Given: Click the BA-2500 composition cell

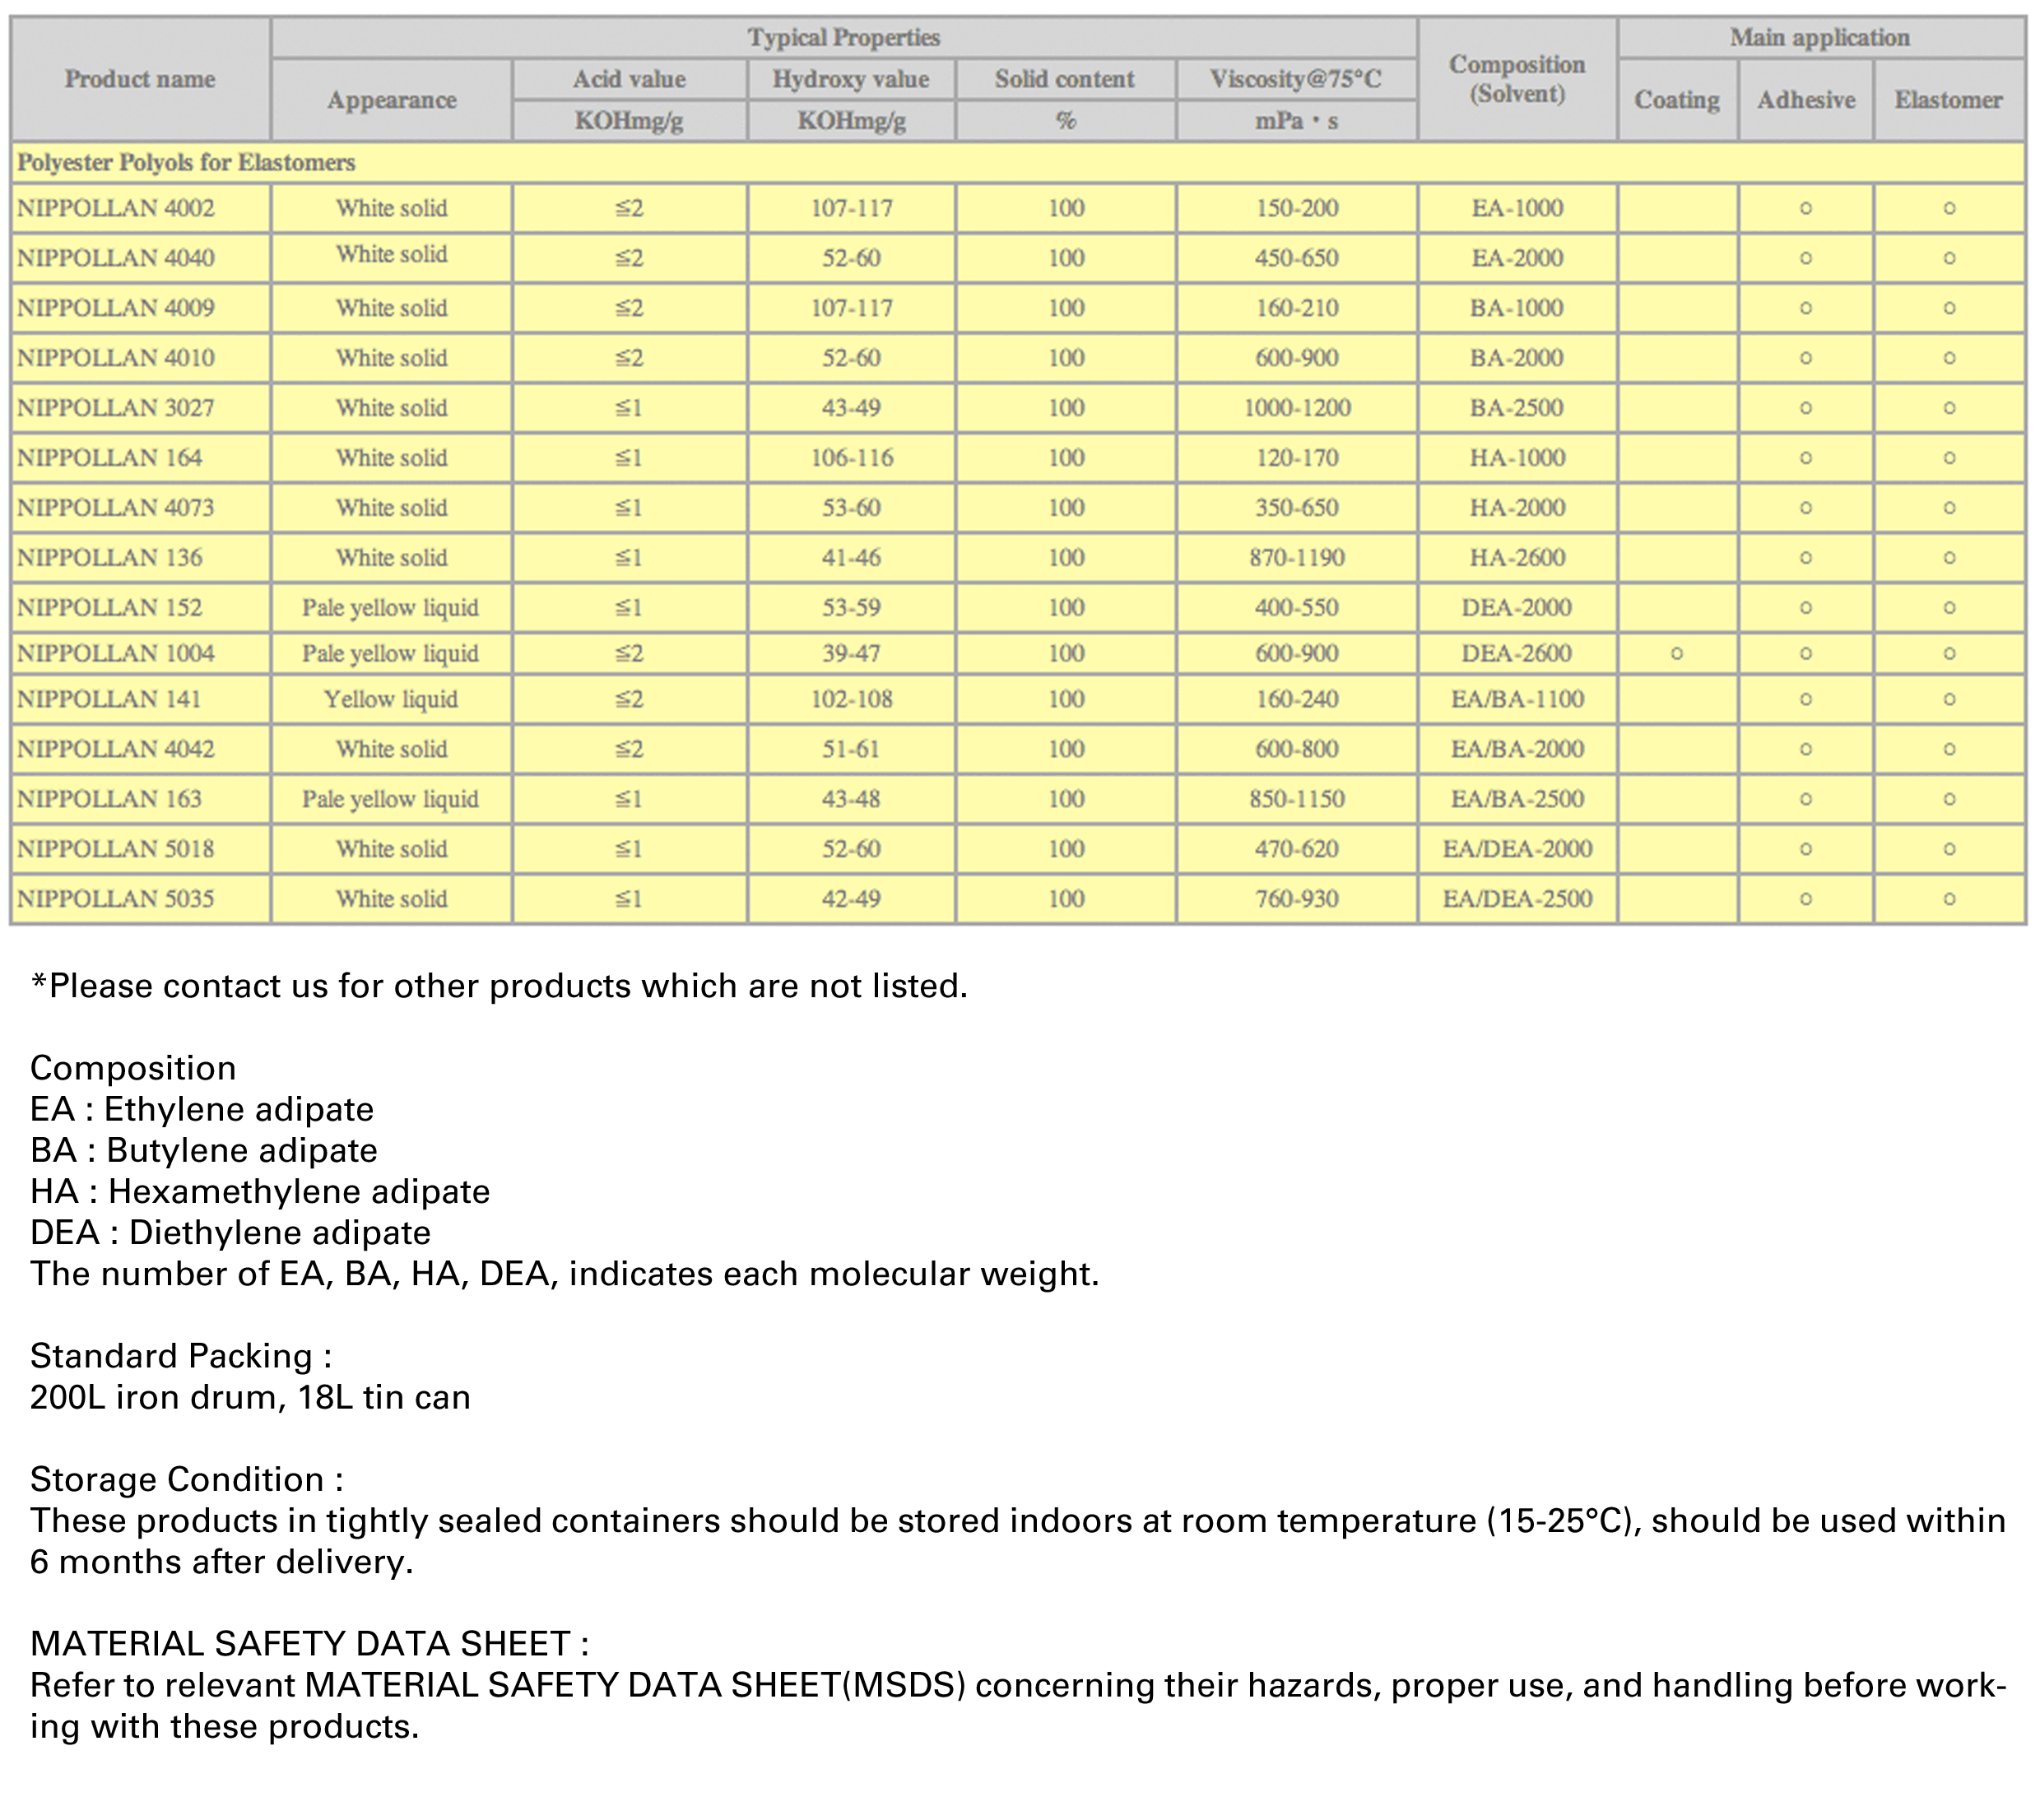Looking at the screenshot, I should coord(1517,408).
